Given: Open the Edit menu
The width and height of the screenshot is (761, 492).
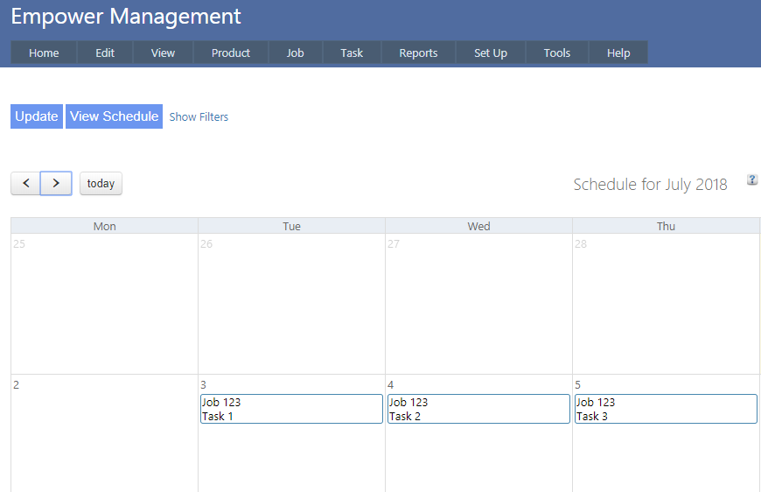Looking at the screenshot, I should coord(105,53).
